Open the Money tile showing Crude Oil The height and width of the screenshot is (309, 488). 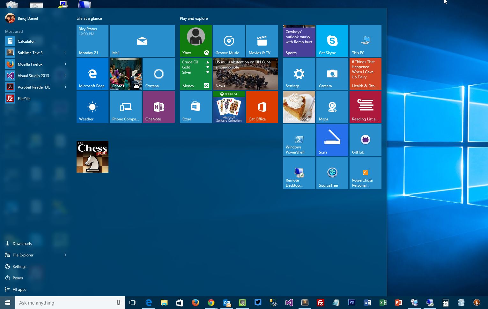pos(196,74)
